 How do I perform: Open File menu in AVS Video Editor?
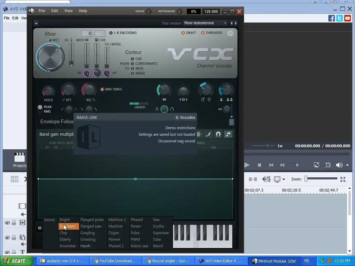click(7, 18)
